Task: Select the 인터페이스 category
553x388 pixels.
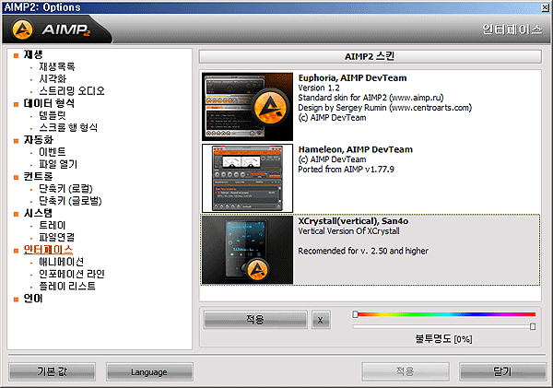Action: point(48,250)
